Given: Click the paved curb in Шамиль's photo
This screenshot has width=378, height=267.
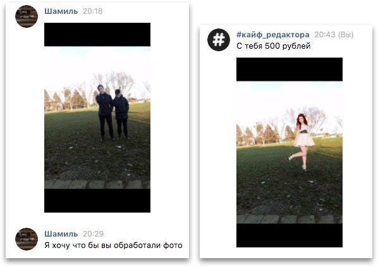Looking at the screenshot, I should tap(97, 184).
